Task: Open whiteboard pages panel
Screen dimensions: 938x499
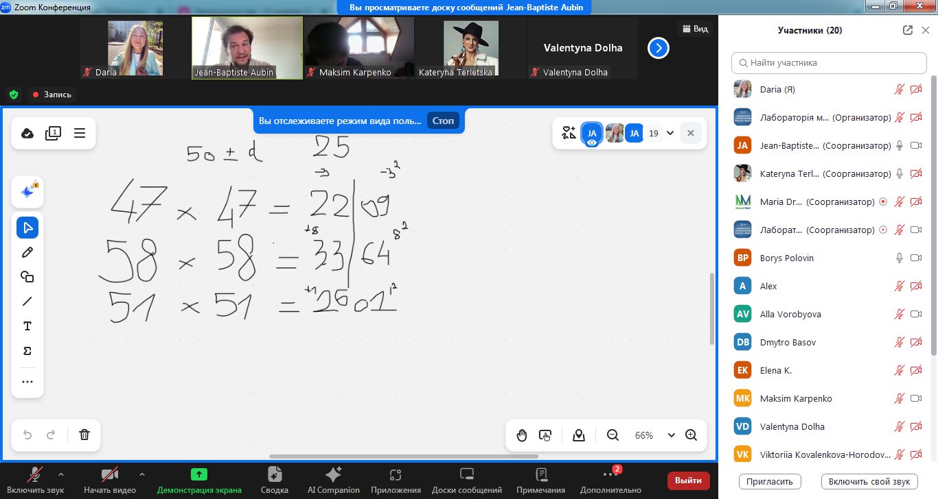Action: pyautogui.click(x=54, y=133)
